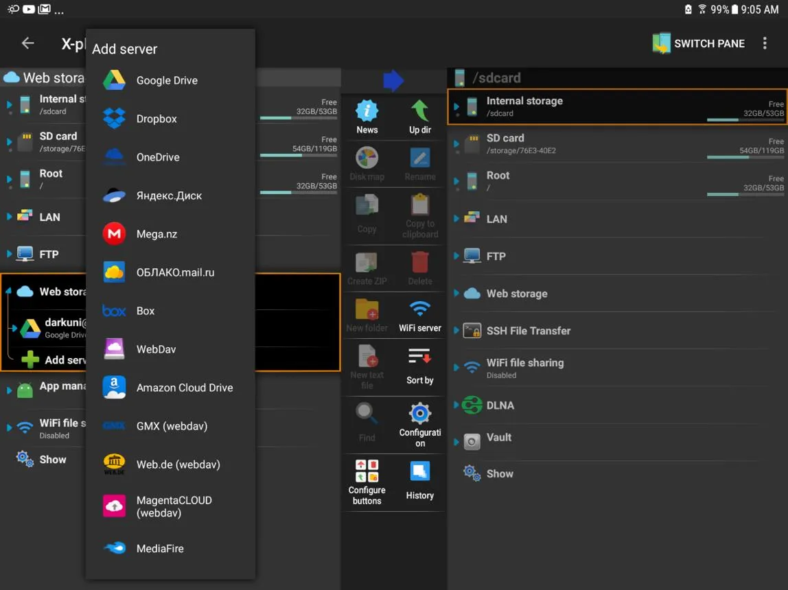Viewport: 788px width, 590px height.
Task: Select Яндекс.Диск server option
Action: pyautogui.click(x=170, y=196)
